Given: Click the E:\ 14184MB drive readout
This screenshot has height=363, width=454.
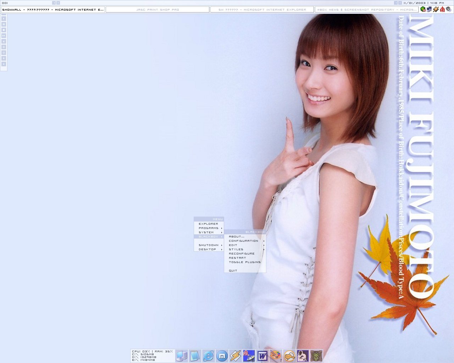Looking at the screenshot, I should [143, 360].
